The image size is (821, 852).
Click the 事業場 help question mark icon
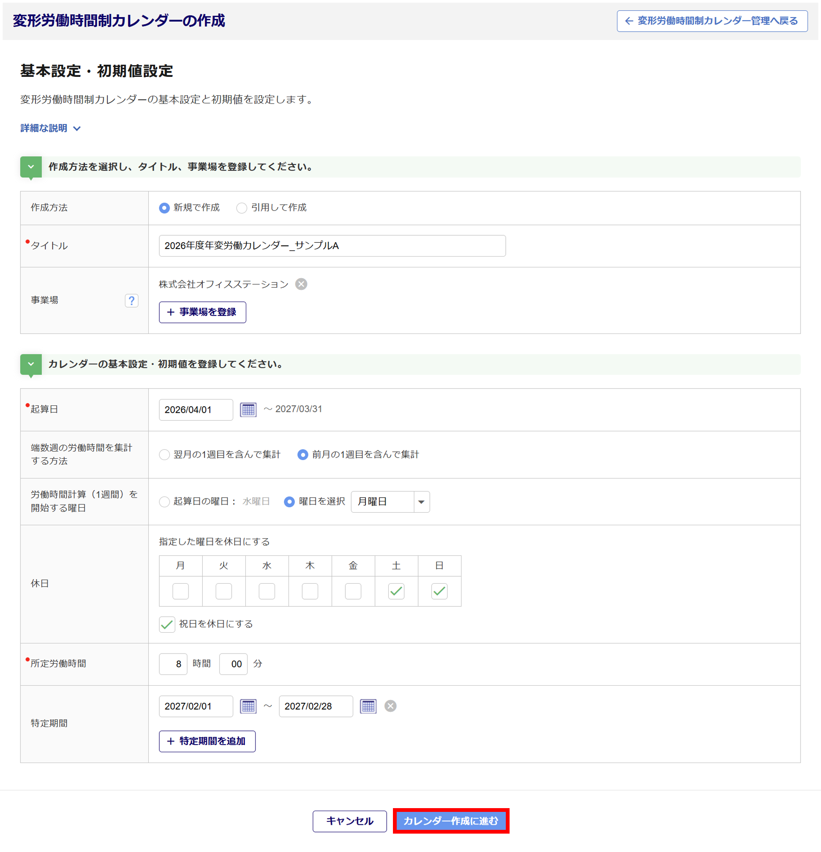coord(131,300)
